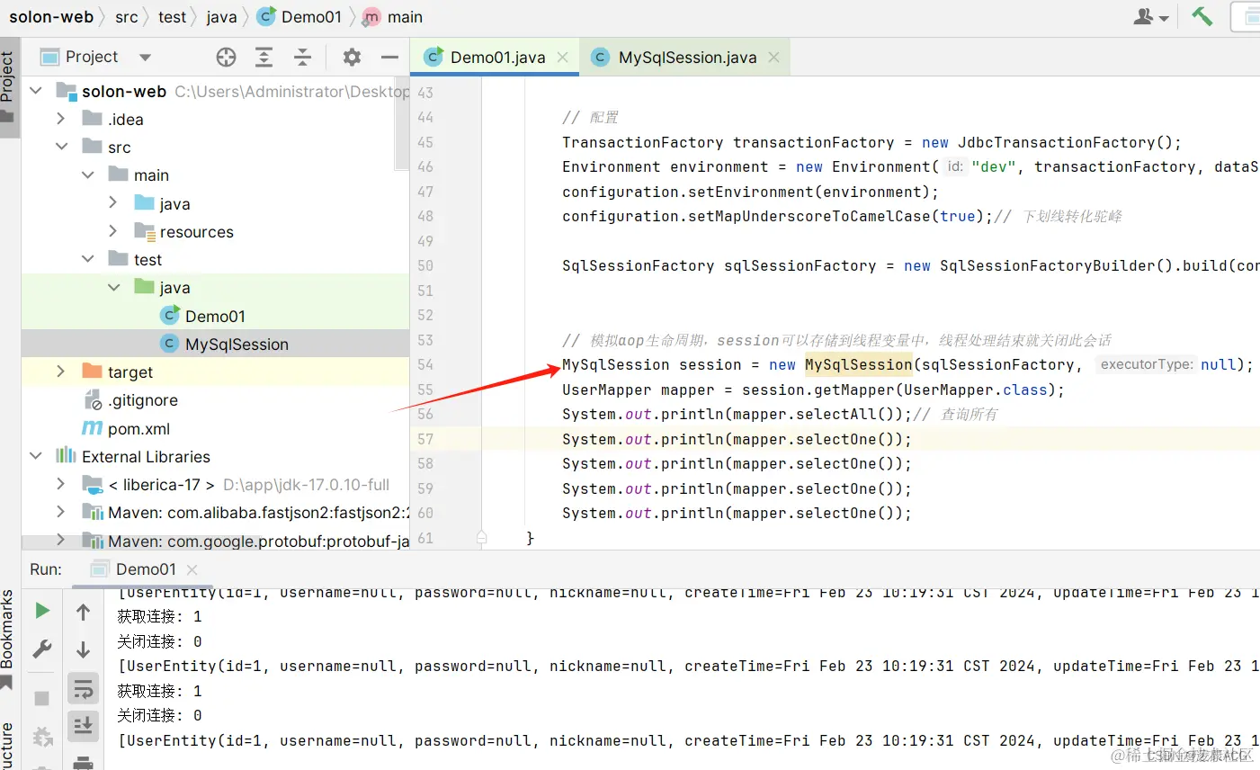Image resolution: width=1260 pixels, height=770 pixels.
Task: Open the Project view dropdown
Action: tap(145, 58)
